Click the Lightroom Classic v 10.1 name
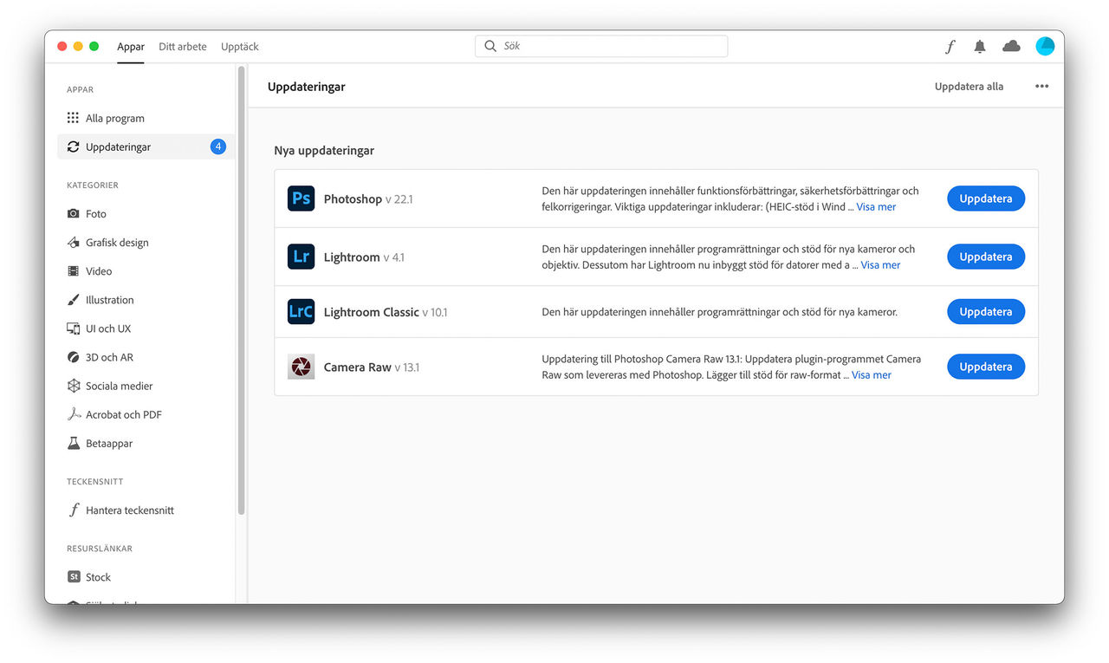Screen dimensions: 1109x663 point(386,312)
